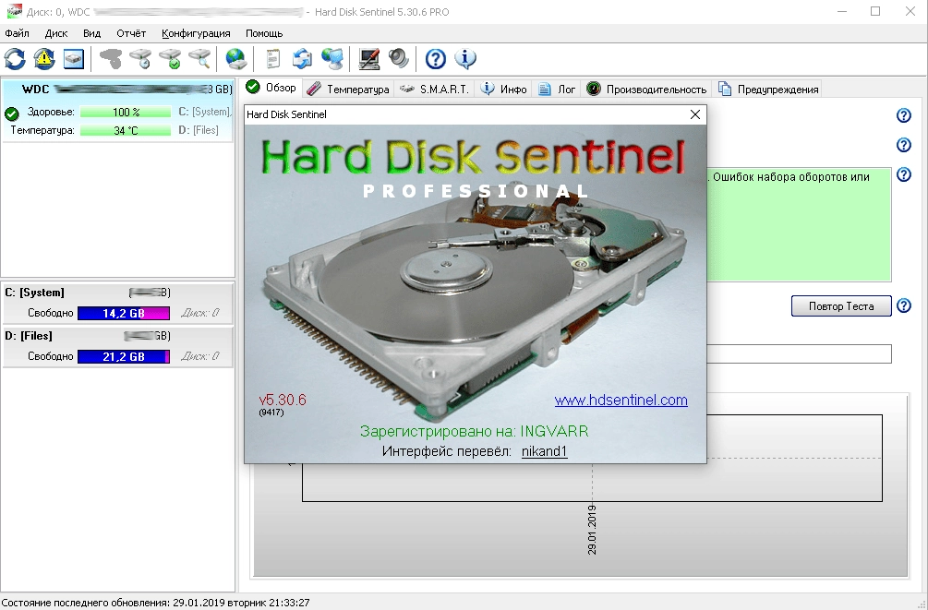Click the 14,2 GB free space bar
The width and height of the screenshot is (928, 610).
124,313
